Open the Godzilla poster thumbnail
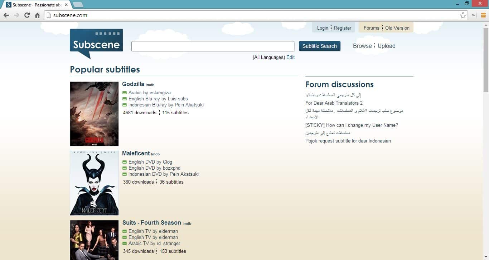489x260 pixels. point(94,114)
